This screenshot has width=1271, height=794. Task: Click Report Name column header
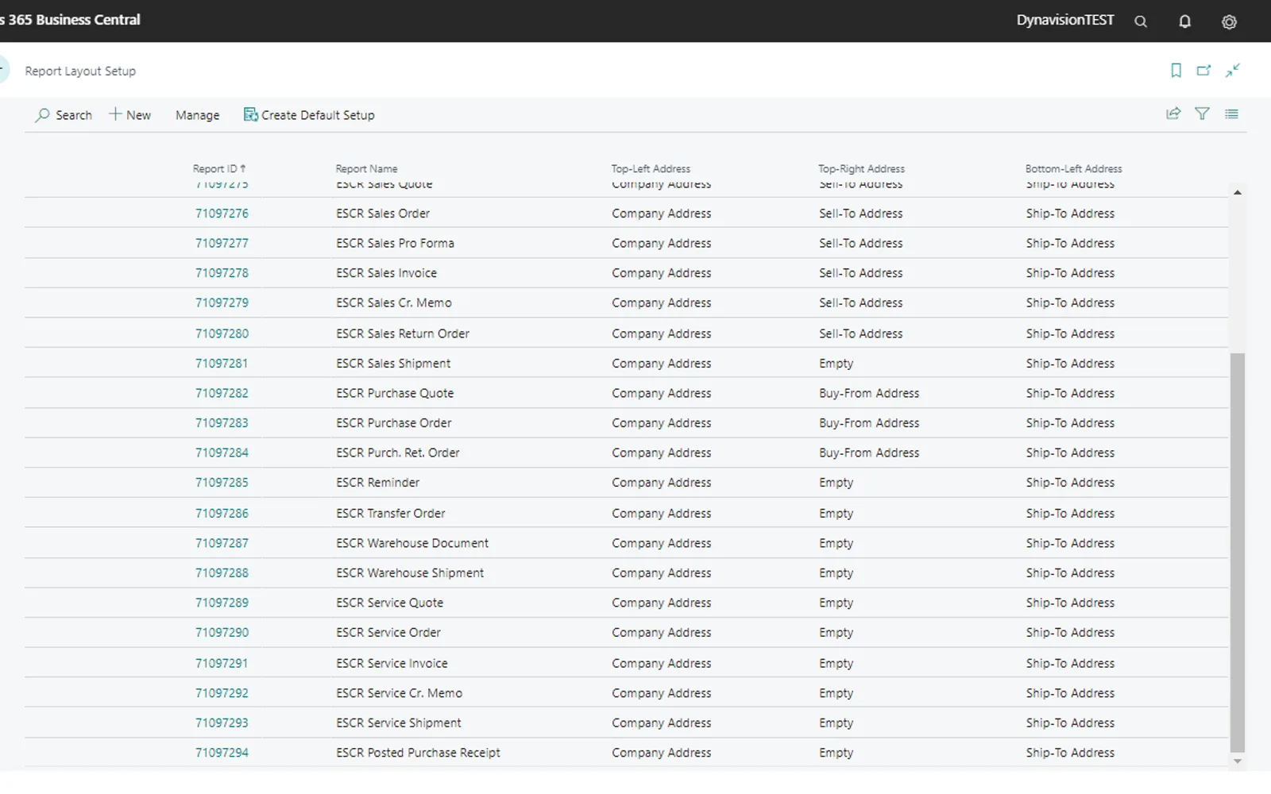(366, 168)
